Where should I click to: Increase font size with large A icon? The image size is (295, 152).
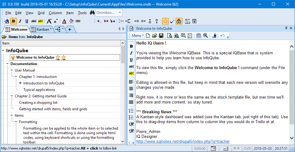[49, 21]
